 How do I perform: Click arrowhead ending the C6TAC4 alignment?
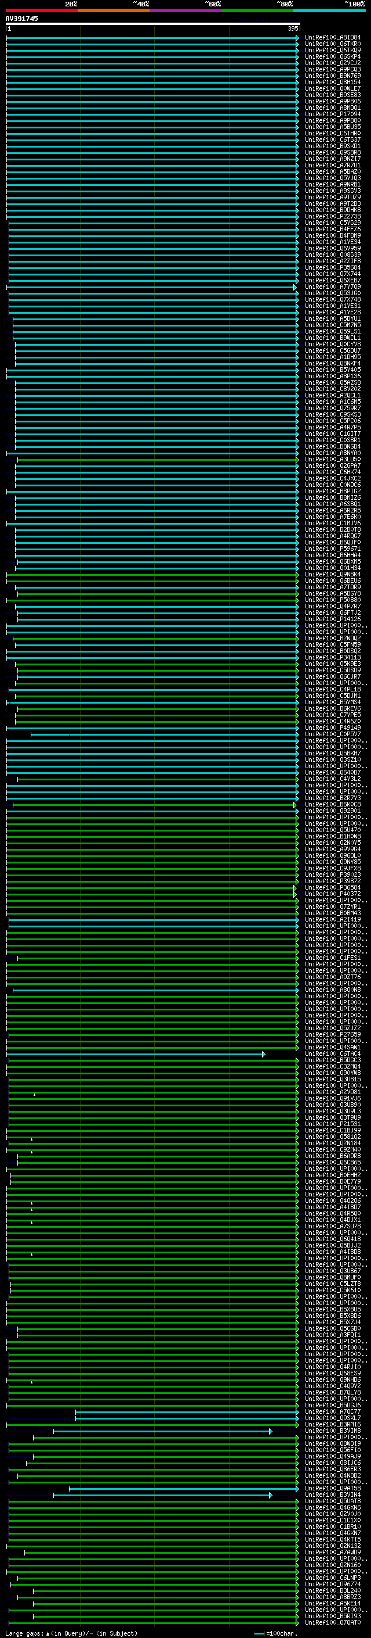[x=264, y=1054]
